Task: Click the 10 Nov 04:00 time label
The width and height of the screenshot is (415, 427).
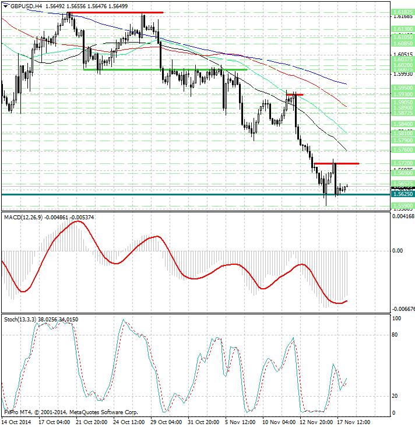Action: pyautogui.click(x=279, y=422)
